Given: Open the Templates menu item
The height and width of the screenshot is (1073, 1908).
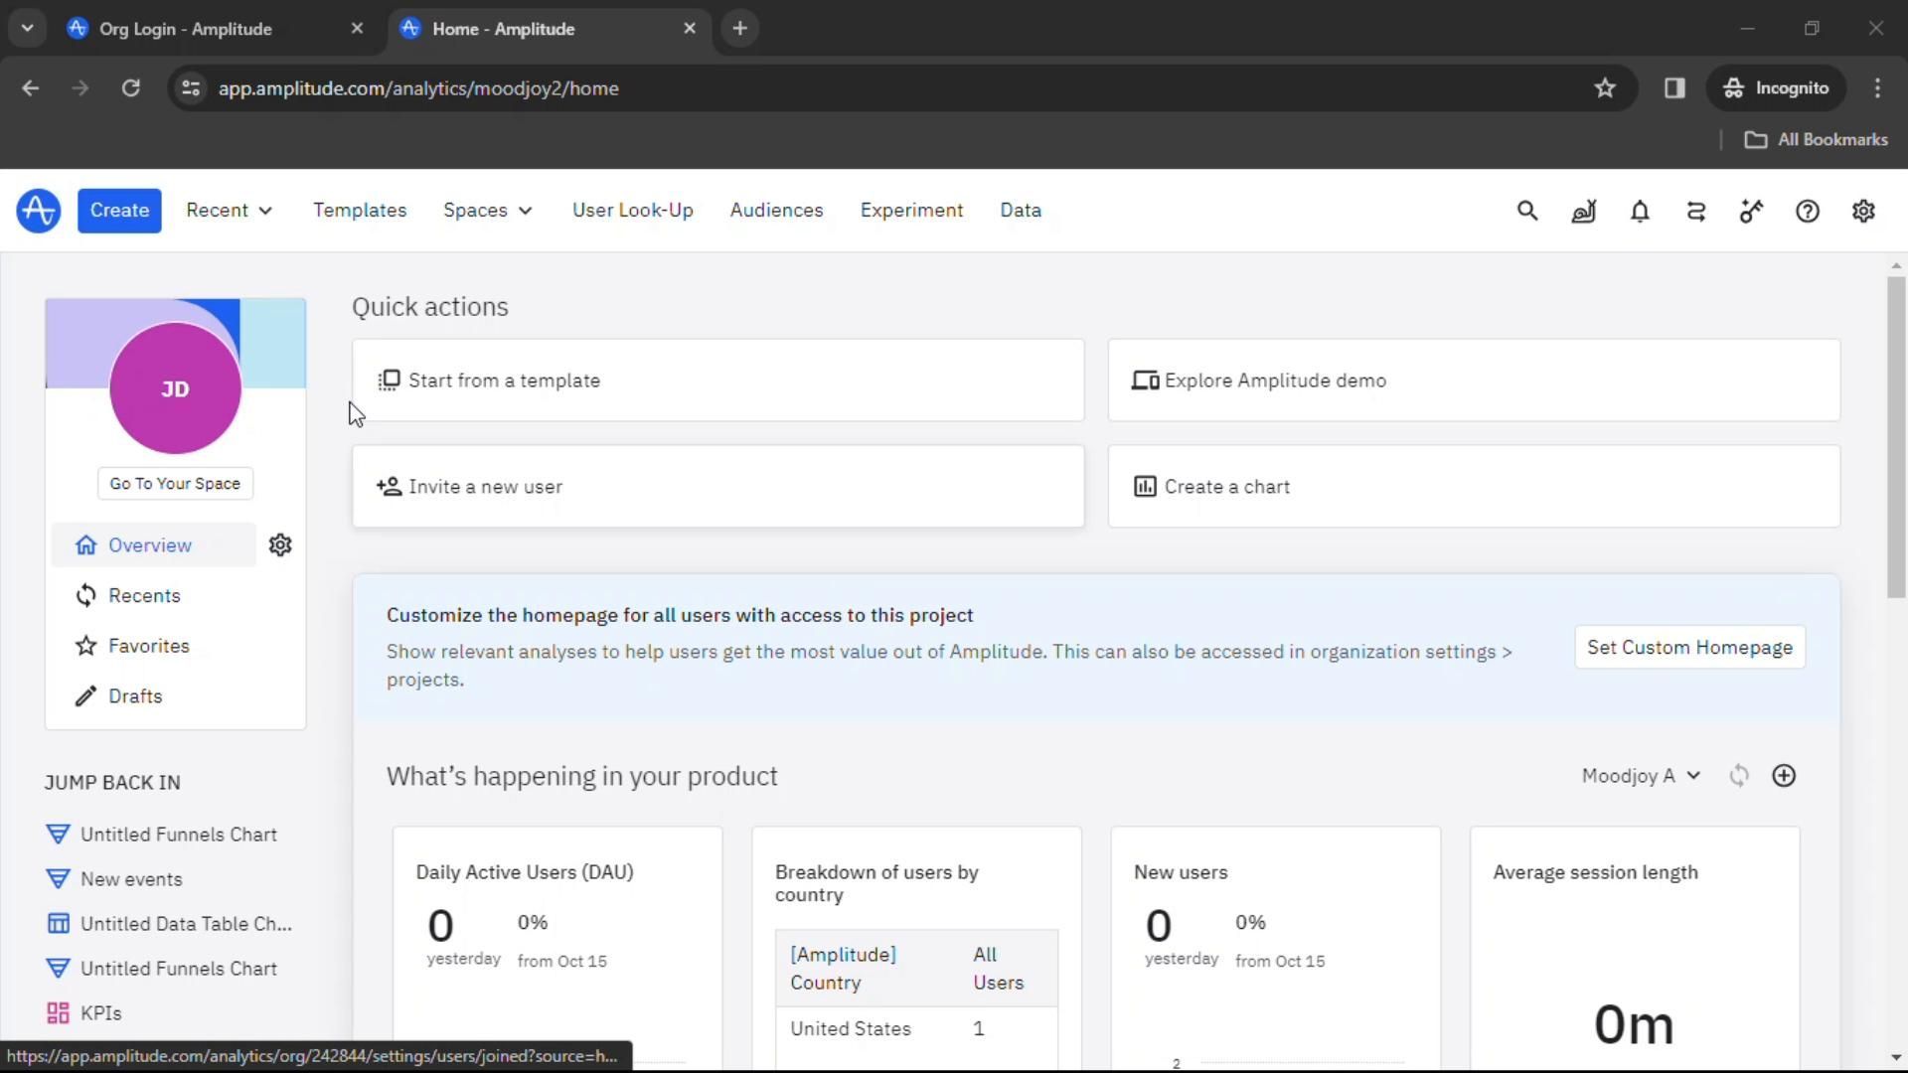Looking at the screenshot, I should pos(360,211).
